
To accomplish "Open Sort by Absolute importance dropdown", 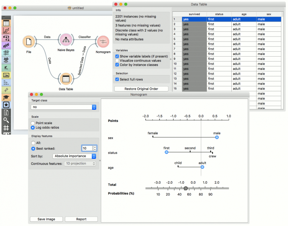I will [74, 156].
